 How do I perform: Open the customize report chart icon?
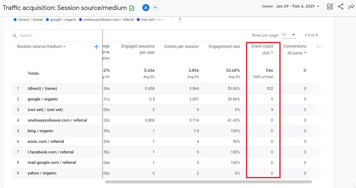coord(330,7)
